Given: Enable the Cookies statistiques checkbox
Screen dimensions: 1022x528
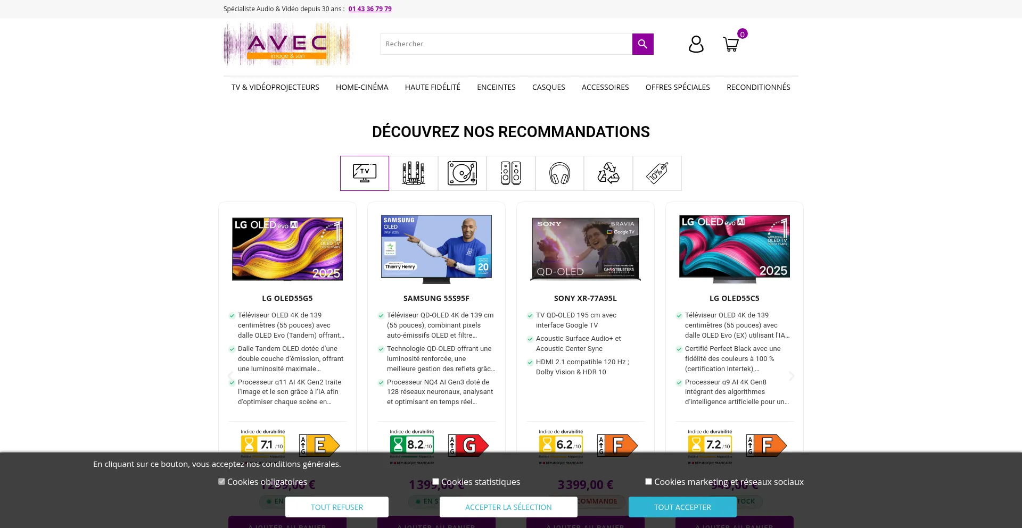Looking at the screenshot, I should 435,482.
